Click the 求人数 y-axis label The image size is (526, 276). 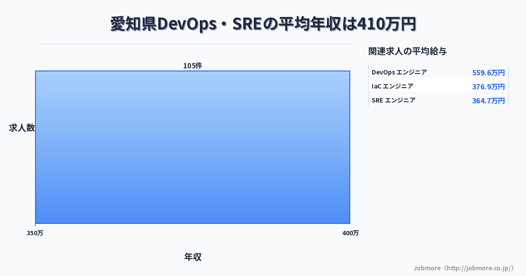point(22,128)
